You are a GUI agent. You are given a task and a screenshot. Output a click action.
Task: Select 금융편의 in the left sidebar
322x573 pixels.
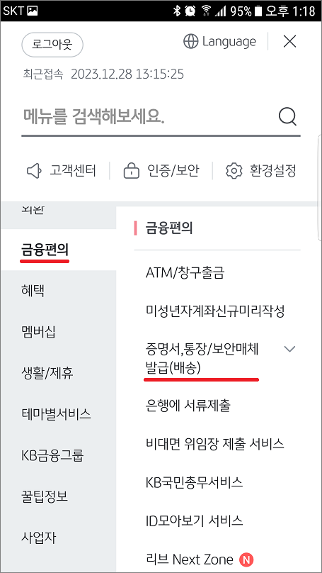point(45,250)
